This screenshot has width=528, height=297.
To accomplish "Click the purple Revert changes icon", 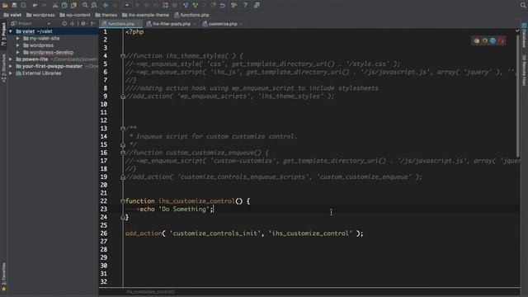I will point(223,5).
